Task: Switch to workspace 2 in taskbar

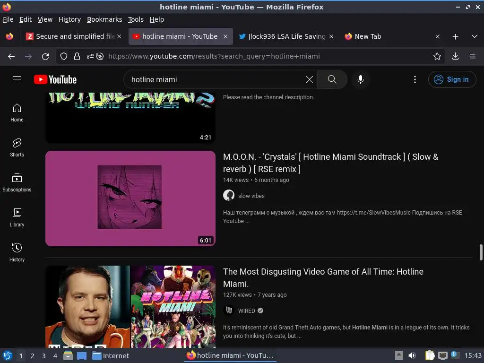Action: coord(32,356)
